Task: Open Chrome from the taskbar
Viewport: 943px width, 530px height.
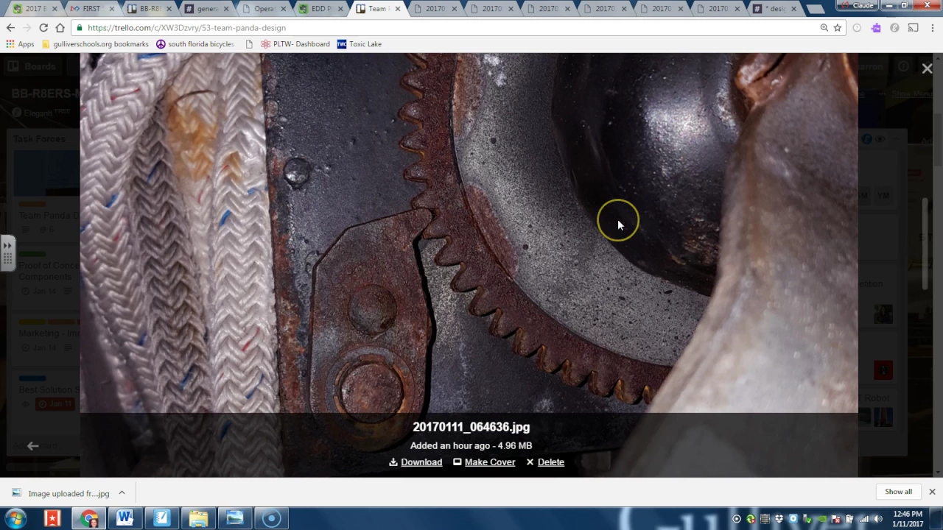Action: 88,518
